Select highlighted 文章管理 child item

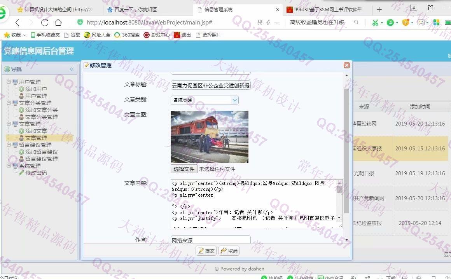point(36,138)
